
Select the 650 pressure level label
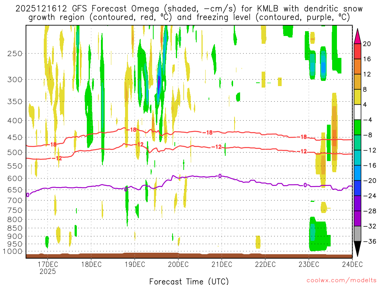click(14, 190)
